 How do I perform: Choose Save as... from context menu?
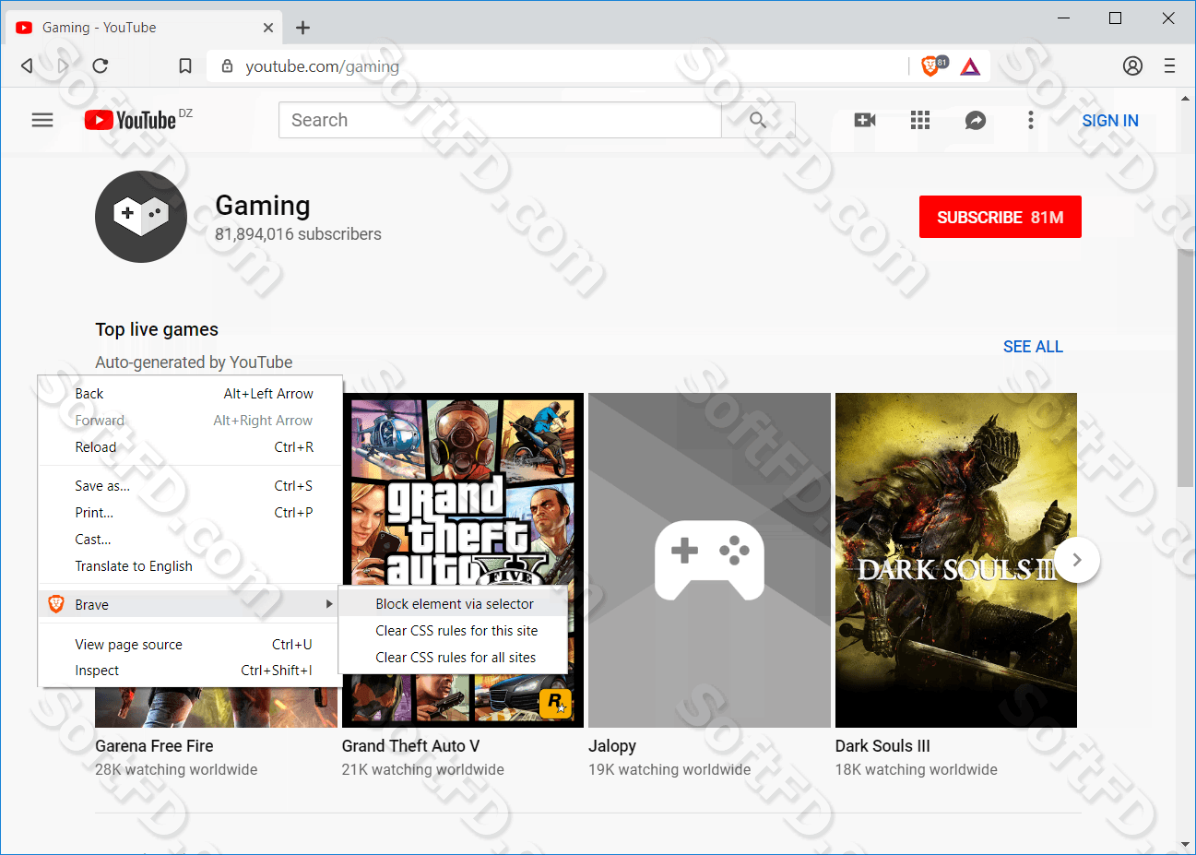(x=190, y=486)
